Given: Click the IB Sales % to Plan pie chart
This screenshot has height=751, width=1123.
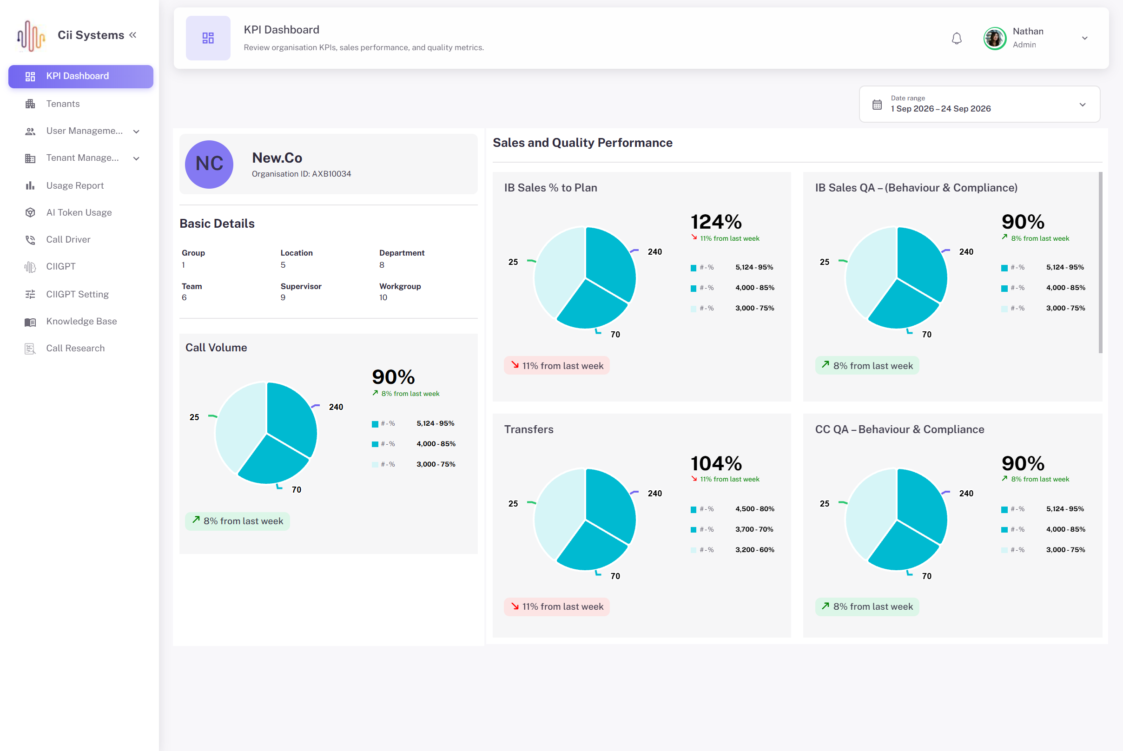Looking at the screenshot, I should click(585, 277).
